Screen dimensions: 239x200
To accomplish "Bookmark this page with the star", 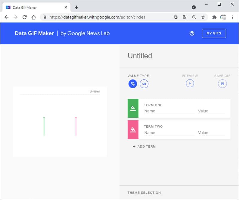I will (203, 17).
